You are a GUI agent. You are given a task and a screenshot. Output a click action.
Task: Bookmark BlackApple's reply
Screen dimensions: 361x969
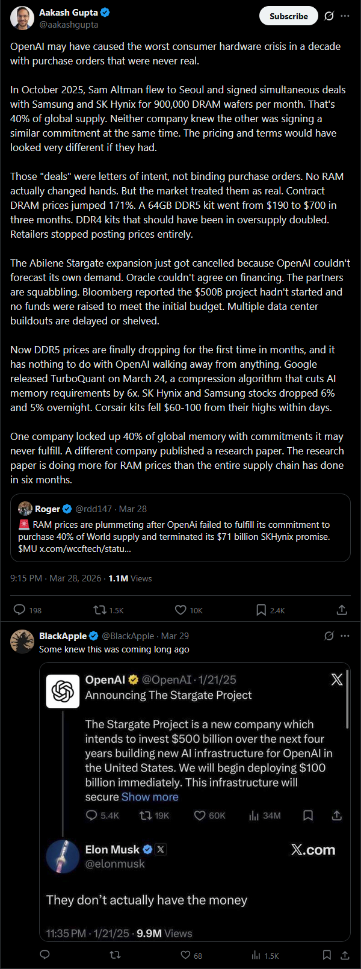coord(327,955)
